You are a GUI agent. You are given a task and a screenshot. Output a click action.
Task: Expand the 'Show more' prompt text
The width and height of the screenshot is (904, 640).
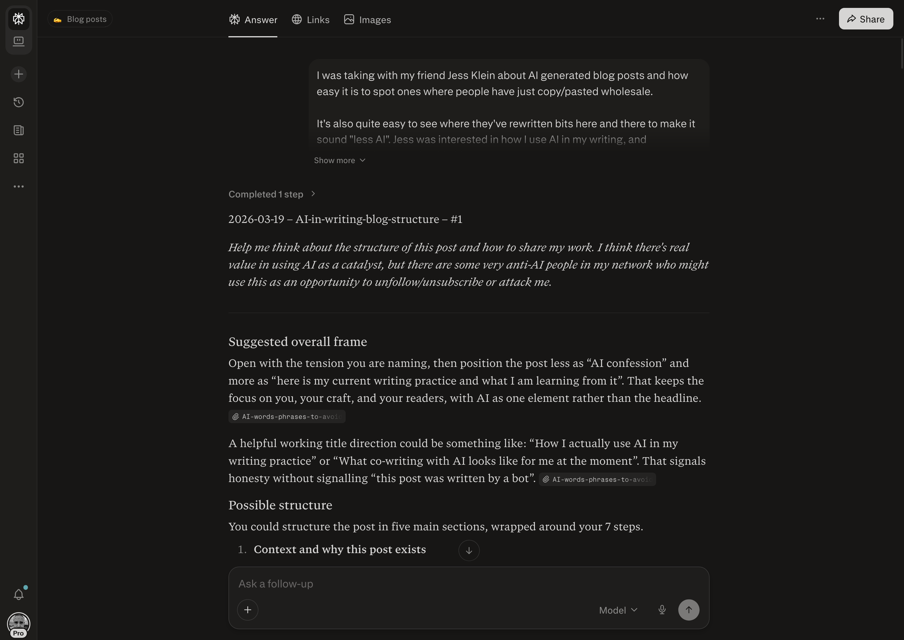pos(339,160)
